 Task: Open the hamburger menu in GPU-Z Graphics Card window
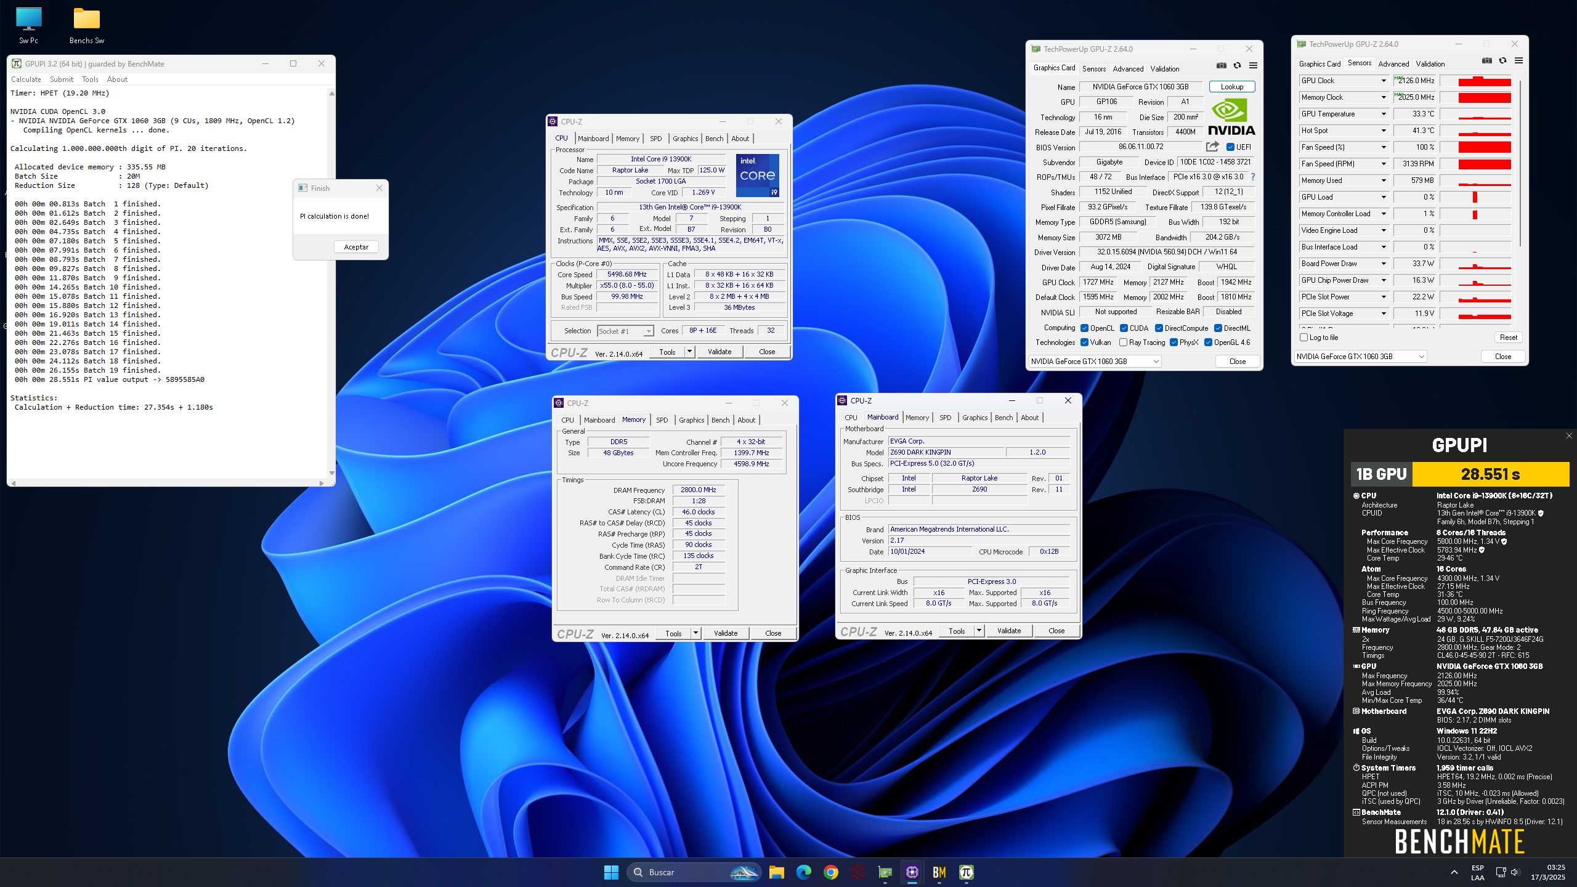(x=1253, y=65)
